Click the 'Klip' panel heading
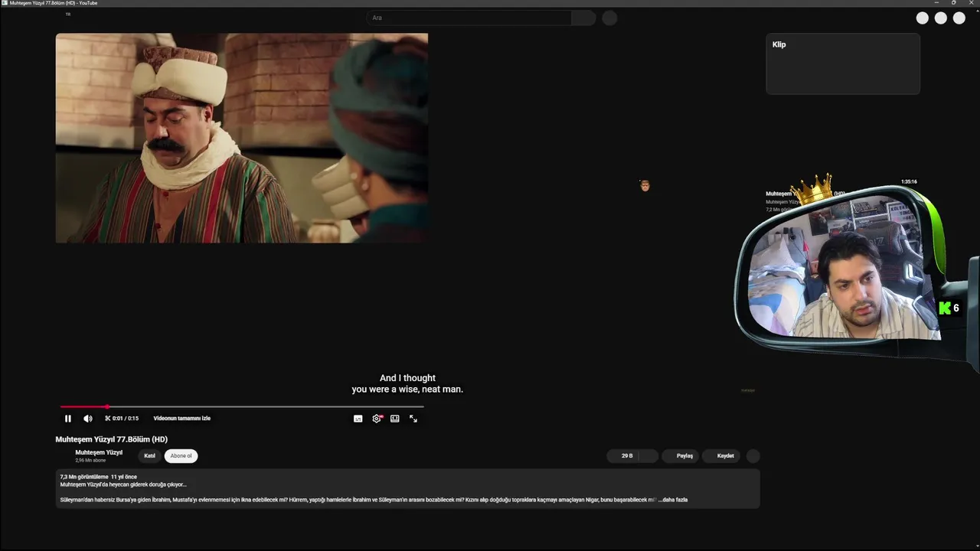The height and width of the screenshot is (551, 980). coord(779,44)
